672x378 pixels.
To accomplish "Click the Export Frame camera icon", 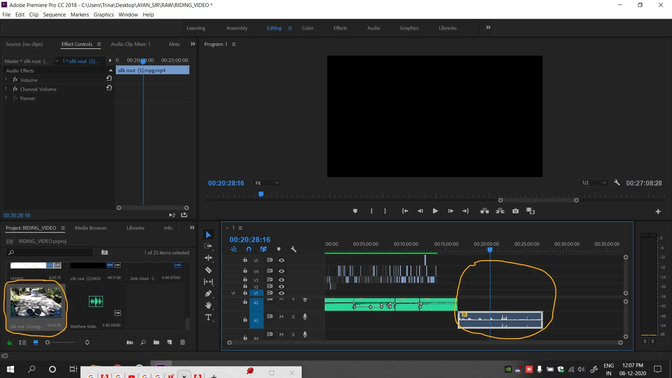I will click(x=516, y=211).
